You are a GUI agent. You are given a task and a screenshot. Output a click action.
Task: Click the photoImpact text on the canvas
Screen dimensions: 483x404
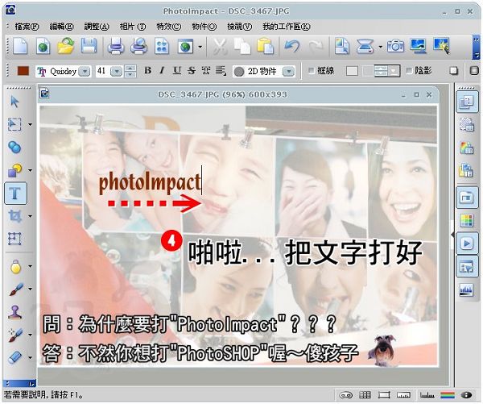point(150,182)
